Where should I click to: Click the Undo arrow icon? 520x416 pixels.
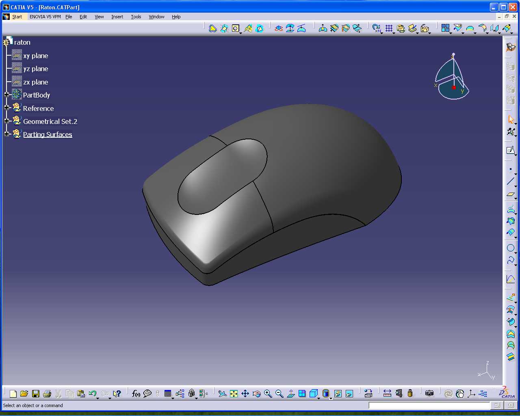point(92,393)
